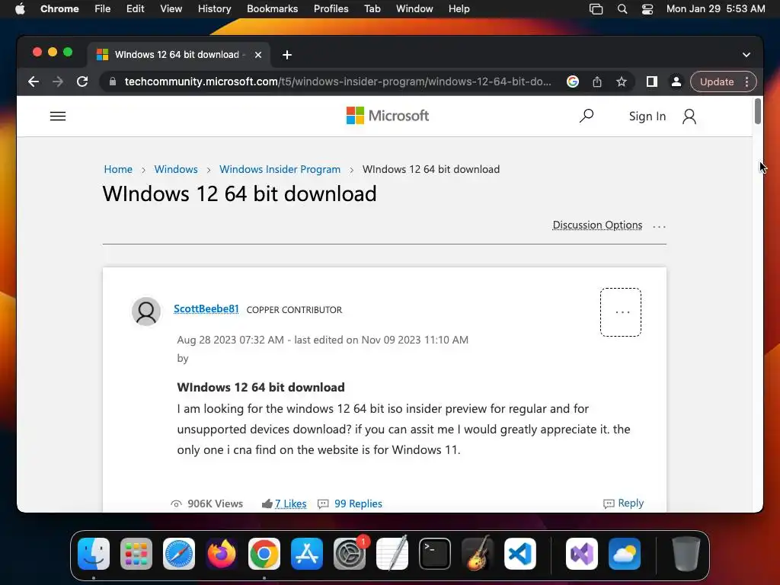This screenshot has width=780, height=585.
Task: Click the page vertical scrollbar thumb
Action: pos(758,111)
